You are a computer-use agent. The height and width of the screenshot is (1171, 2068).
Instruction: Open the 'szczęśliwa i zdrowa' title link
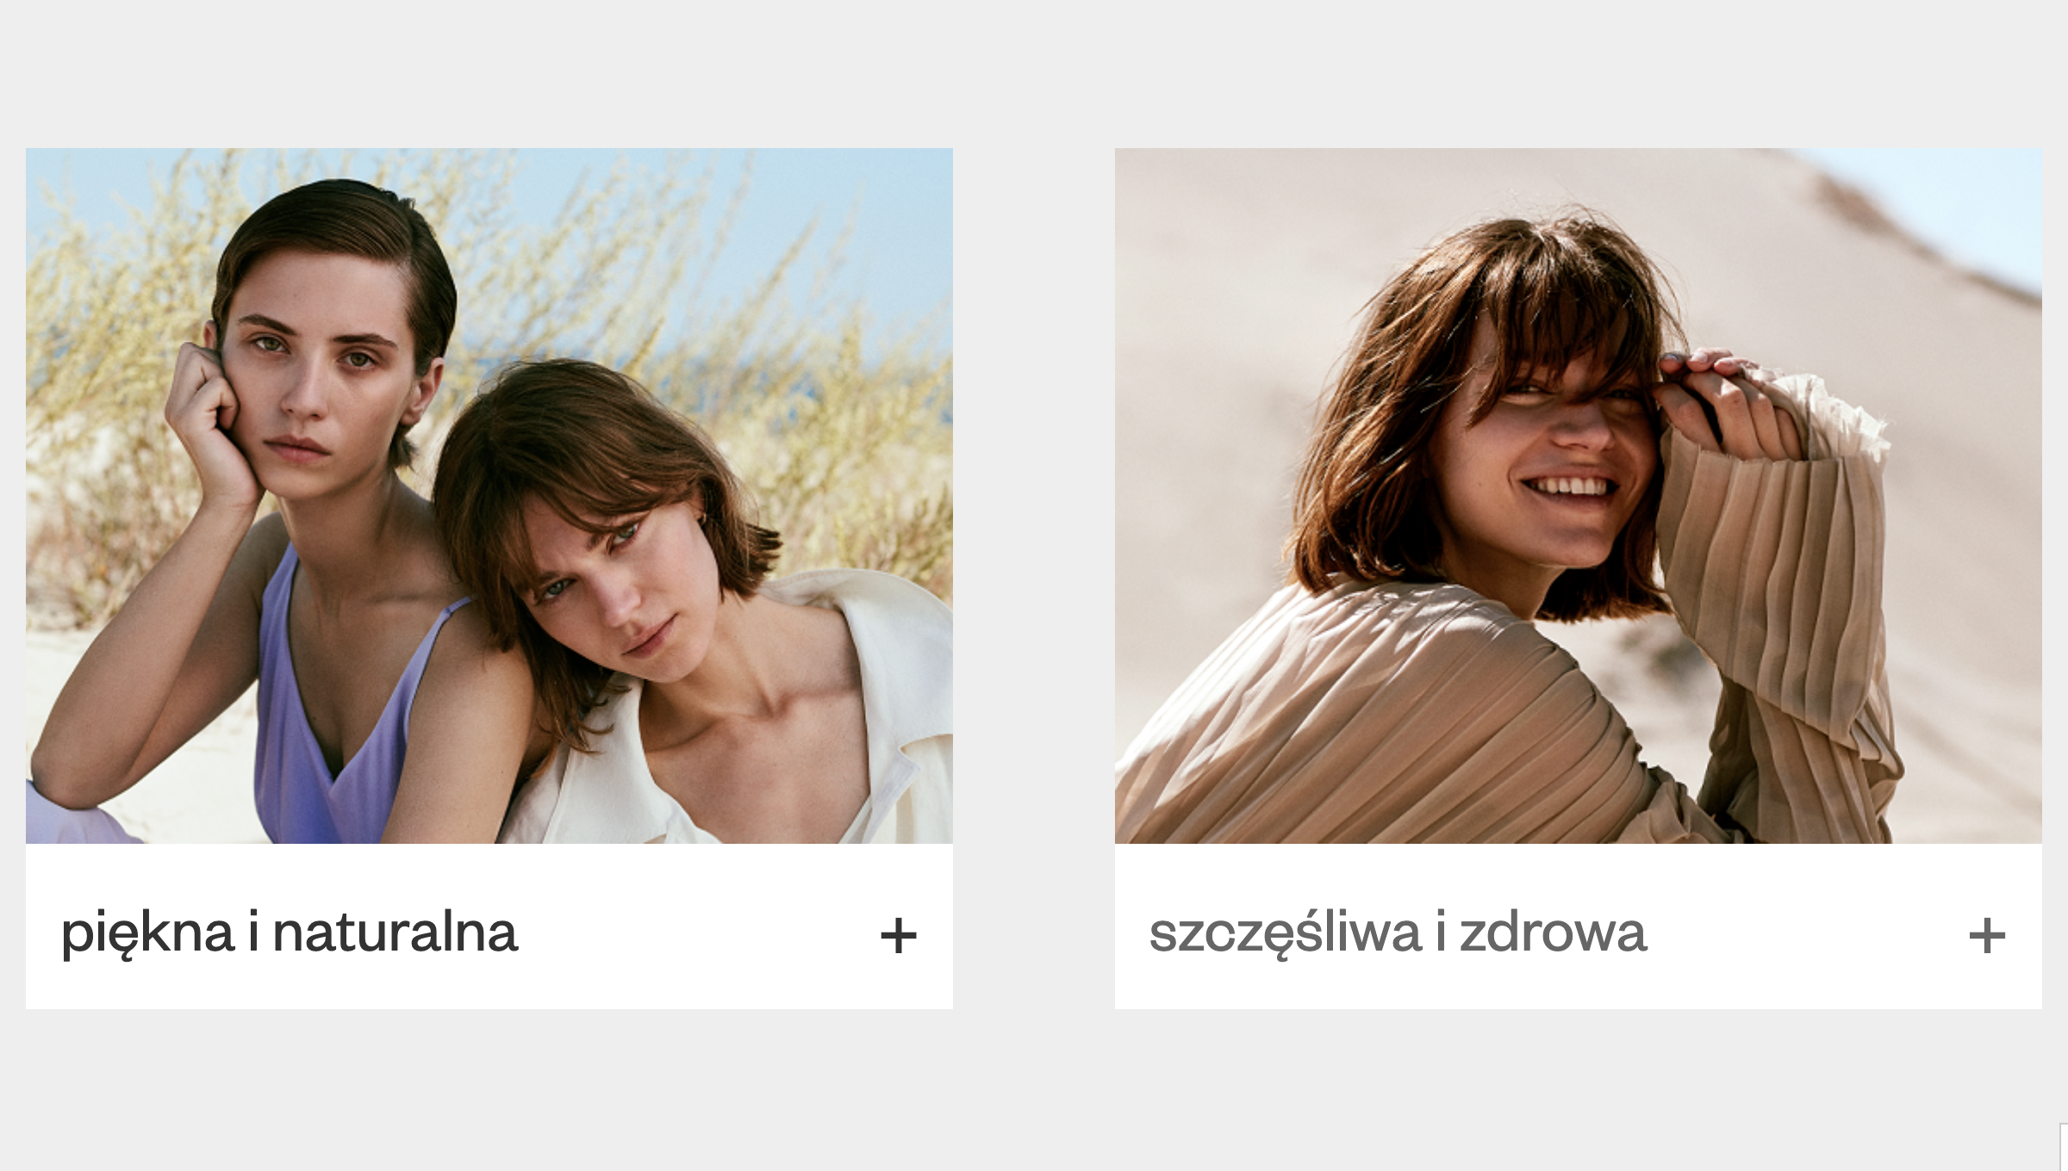[x=1398, y=933]
